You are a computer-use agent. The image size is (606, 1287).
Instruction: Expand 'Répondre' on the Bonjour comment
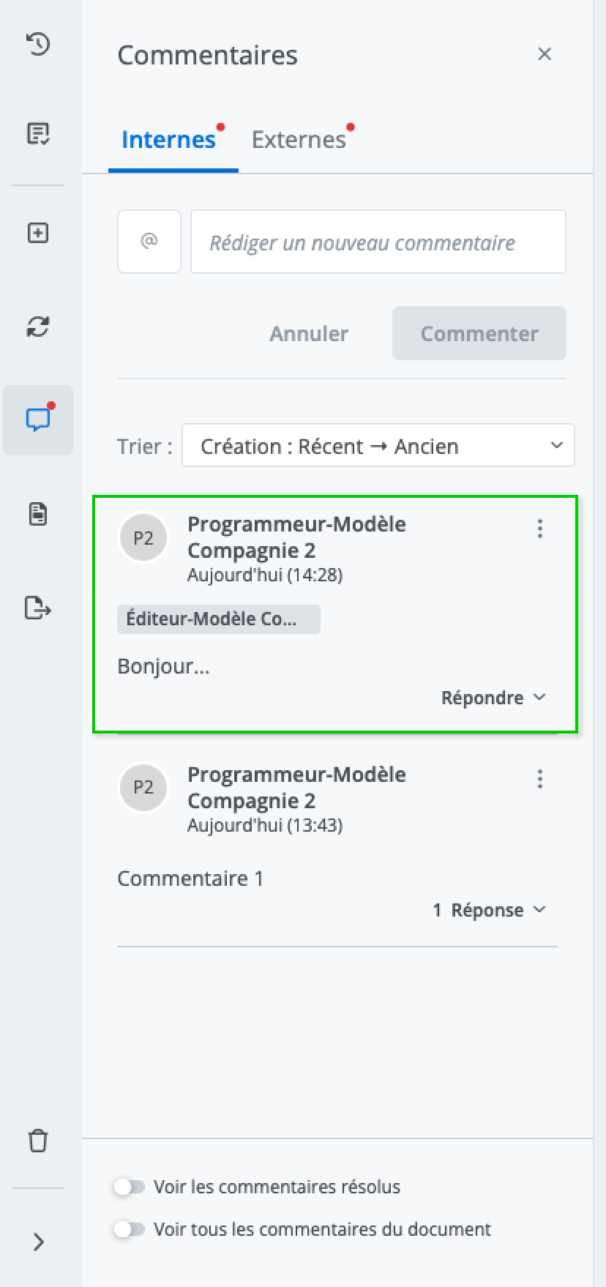coord(493,698)
